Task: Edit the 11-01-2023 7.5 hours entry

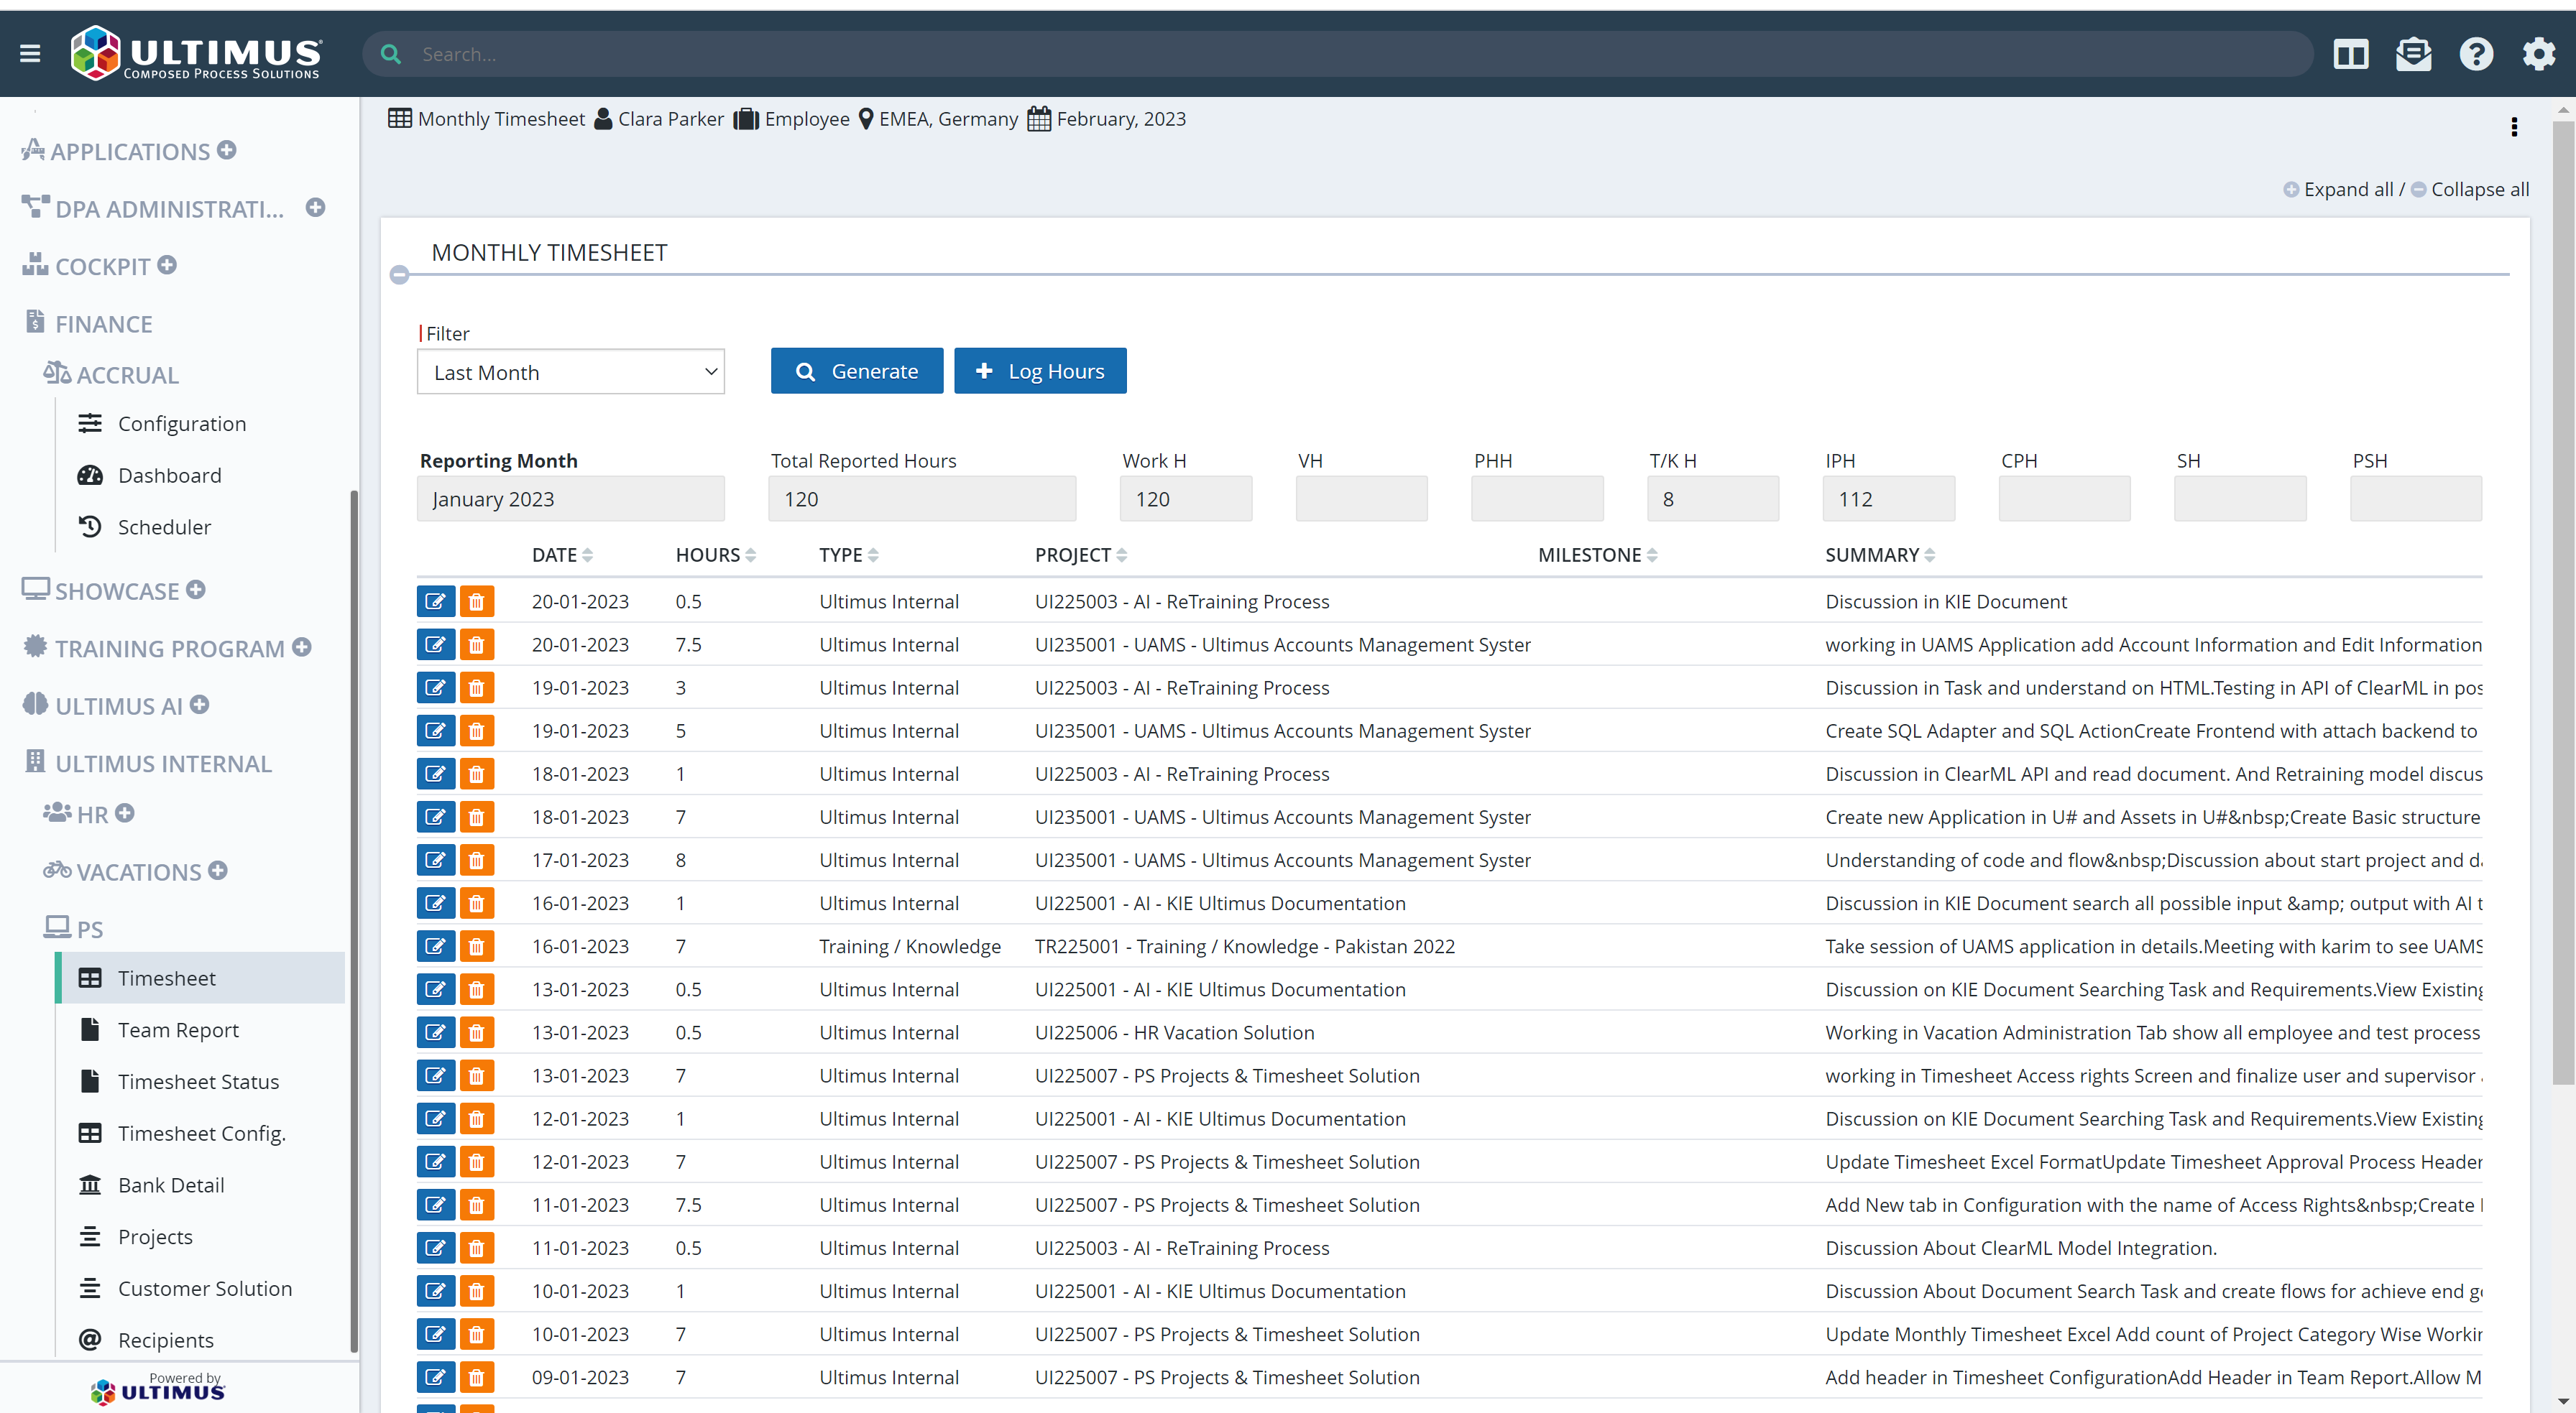Action: click(x=436, y=1205)
